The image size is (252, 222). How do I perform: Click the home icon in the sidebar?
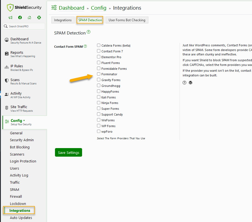[x=29, y=17]
